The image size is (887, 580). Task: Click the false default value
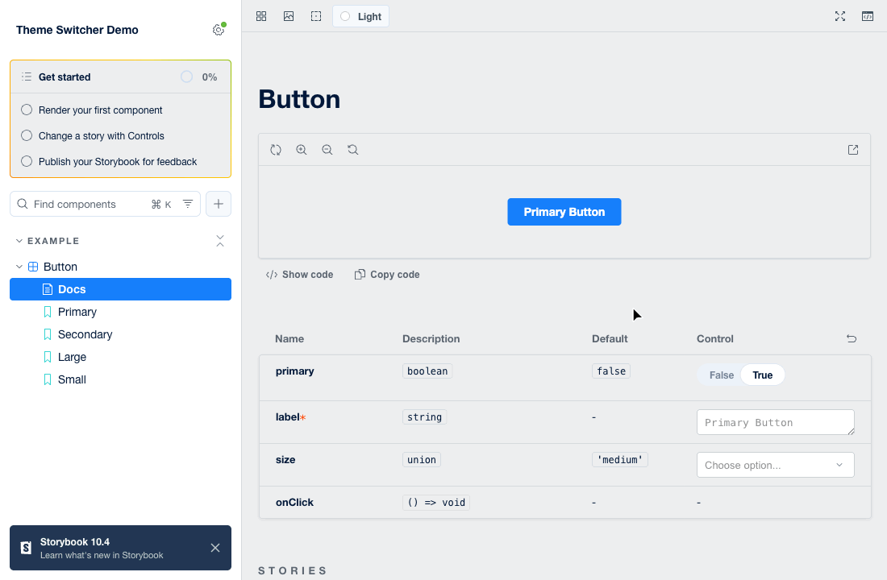point(611,371)
